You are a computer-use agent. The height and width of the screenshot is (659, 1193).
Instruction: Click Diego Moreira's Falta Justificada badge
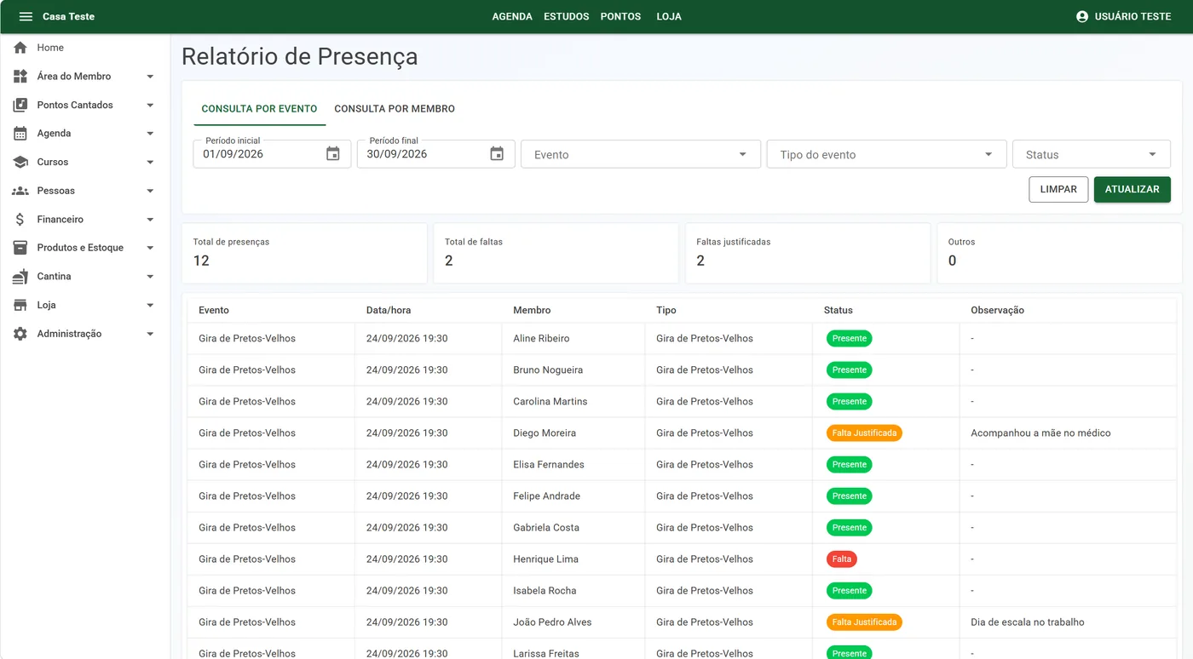[864, 433]
